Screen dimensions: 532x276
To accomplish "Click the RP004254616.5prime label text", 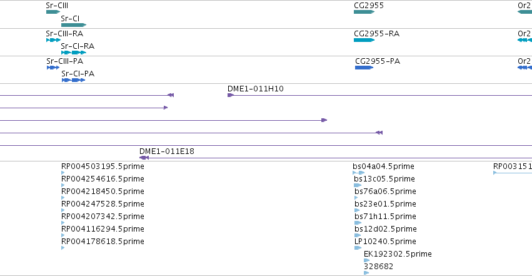I will pyautogui.click(x=103, y=179).
